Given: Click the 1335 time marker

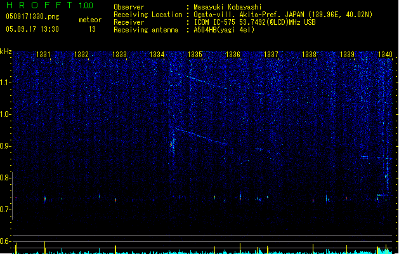Looking at the screenshot, I should [x=195, y=55].
